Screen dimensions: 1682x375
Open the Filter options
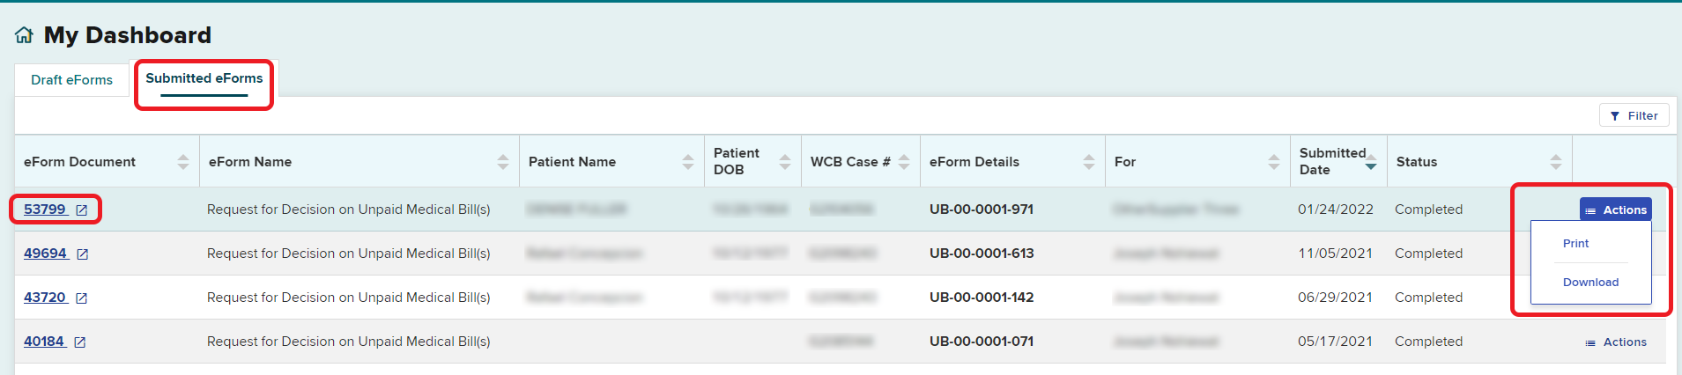(x=1634, y=115)
